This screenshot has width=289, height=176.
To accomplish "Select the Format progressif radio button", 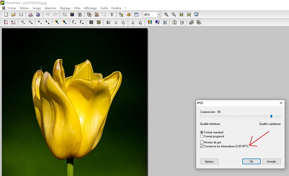I will tap(202, 136).
